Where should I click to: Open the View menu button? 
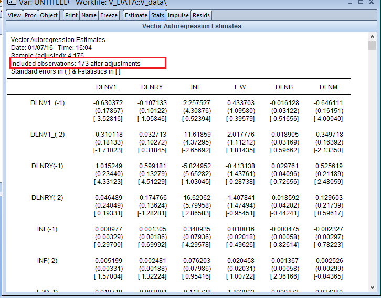14,15
